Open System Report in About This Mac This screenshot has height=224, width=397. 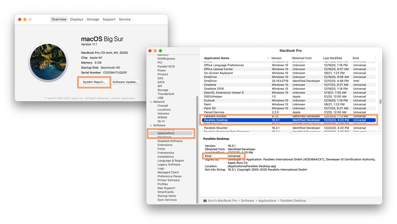[x=94, y=82]
